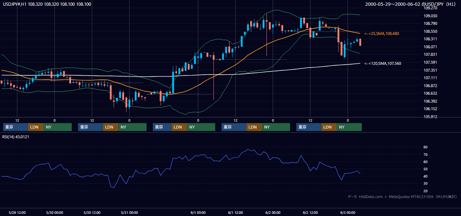Screen dimensions: 461x216
Task: Select the 5/29 12:00 date label
Action: pyautogui.click(x=17, y=212)
